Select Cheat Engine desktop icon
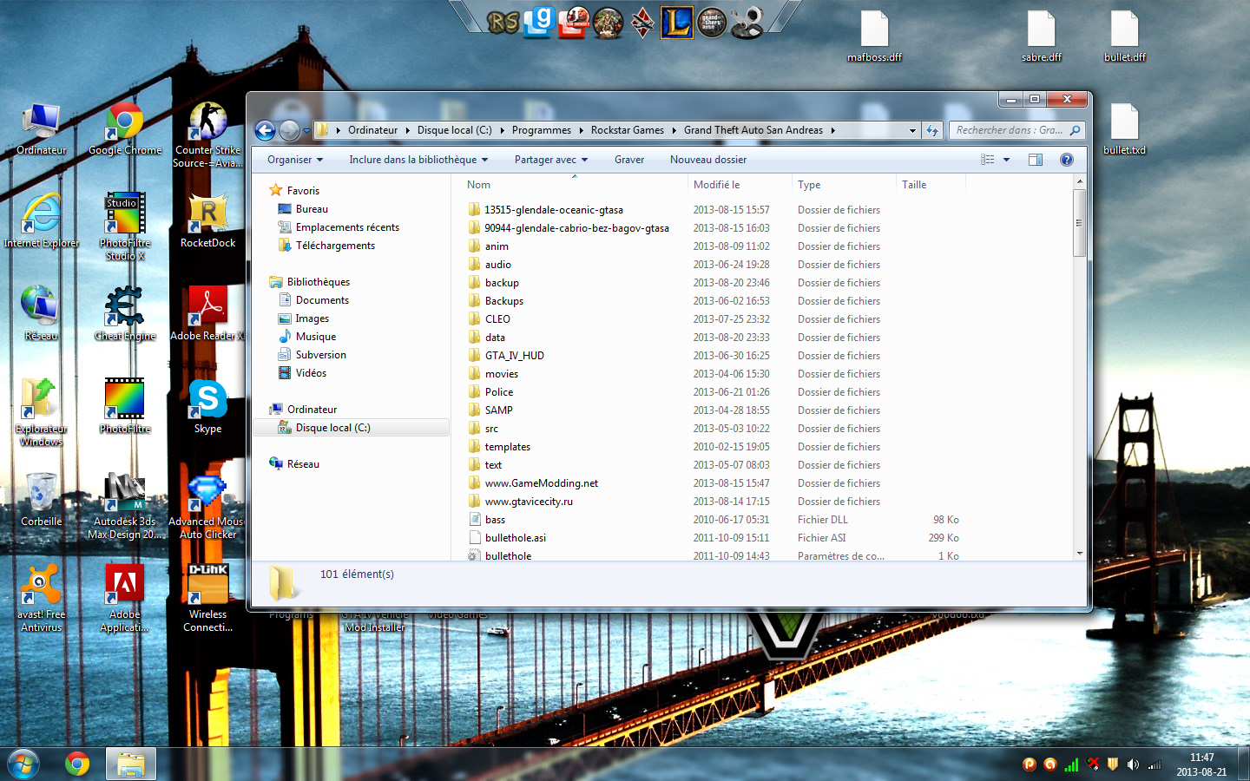The width and height of the screenshot is (1250, 781). (125, 314)
